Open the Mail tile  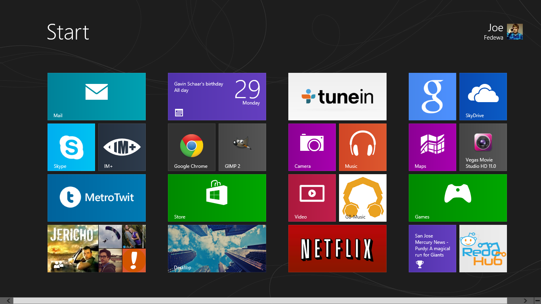pyautogui.click(x=97, y=96)
